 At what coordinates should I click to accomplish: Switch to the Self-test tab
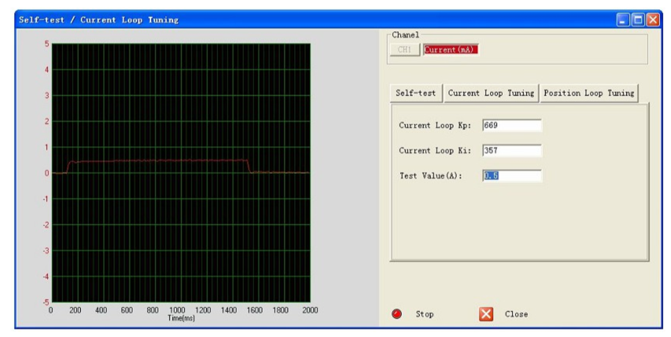pyautogui.click(x=416, y=93)
